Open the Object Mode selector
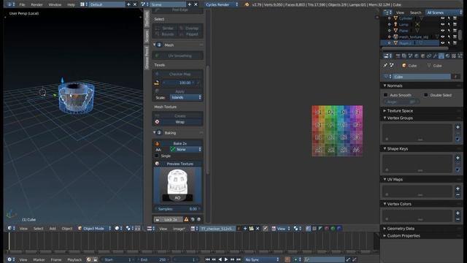 pyautogui.click(x=95, y=229)
